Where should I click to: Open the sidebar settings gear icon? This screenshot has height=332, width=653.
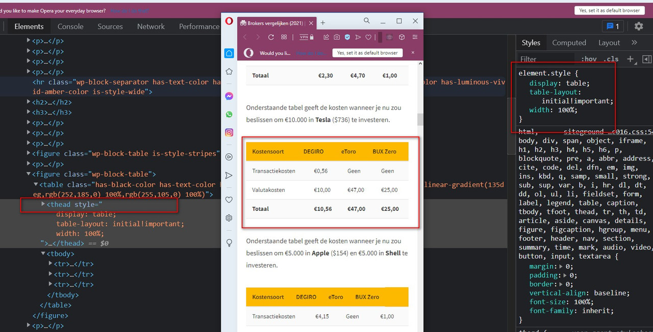tap(229, 218)
